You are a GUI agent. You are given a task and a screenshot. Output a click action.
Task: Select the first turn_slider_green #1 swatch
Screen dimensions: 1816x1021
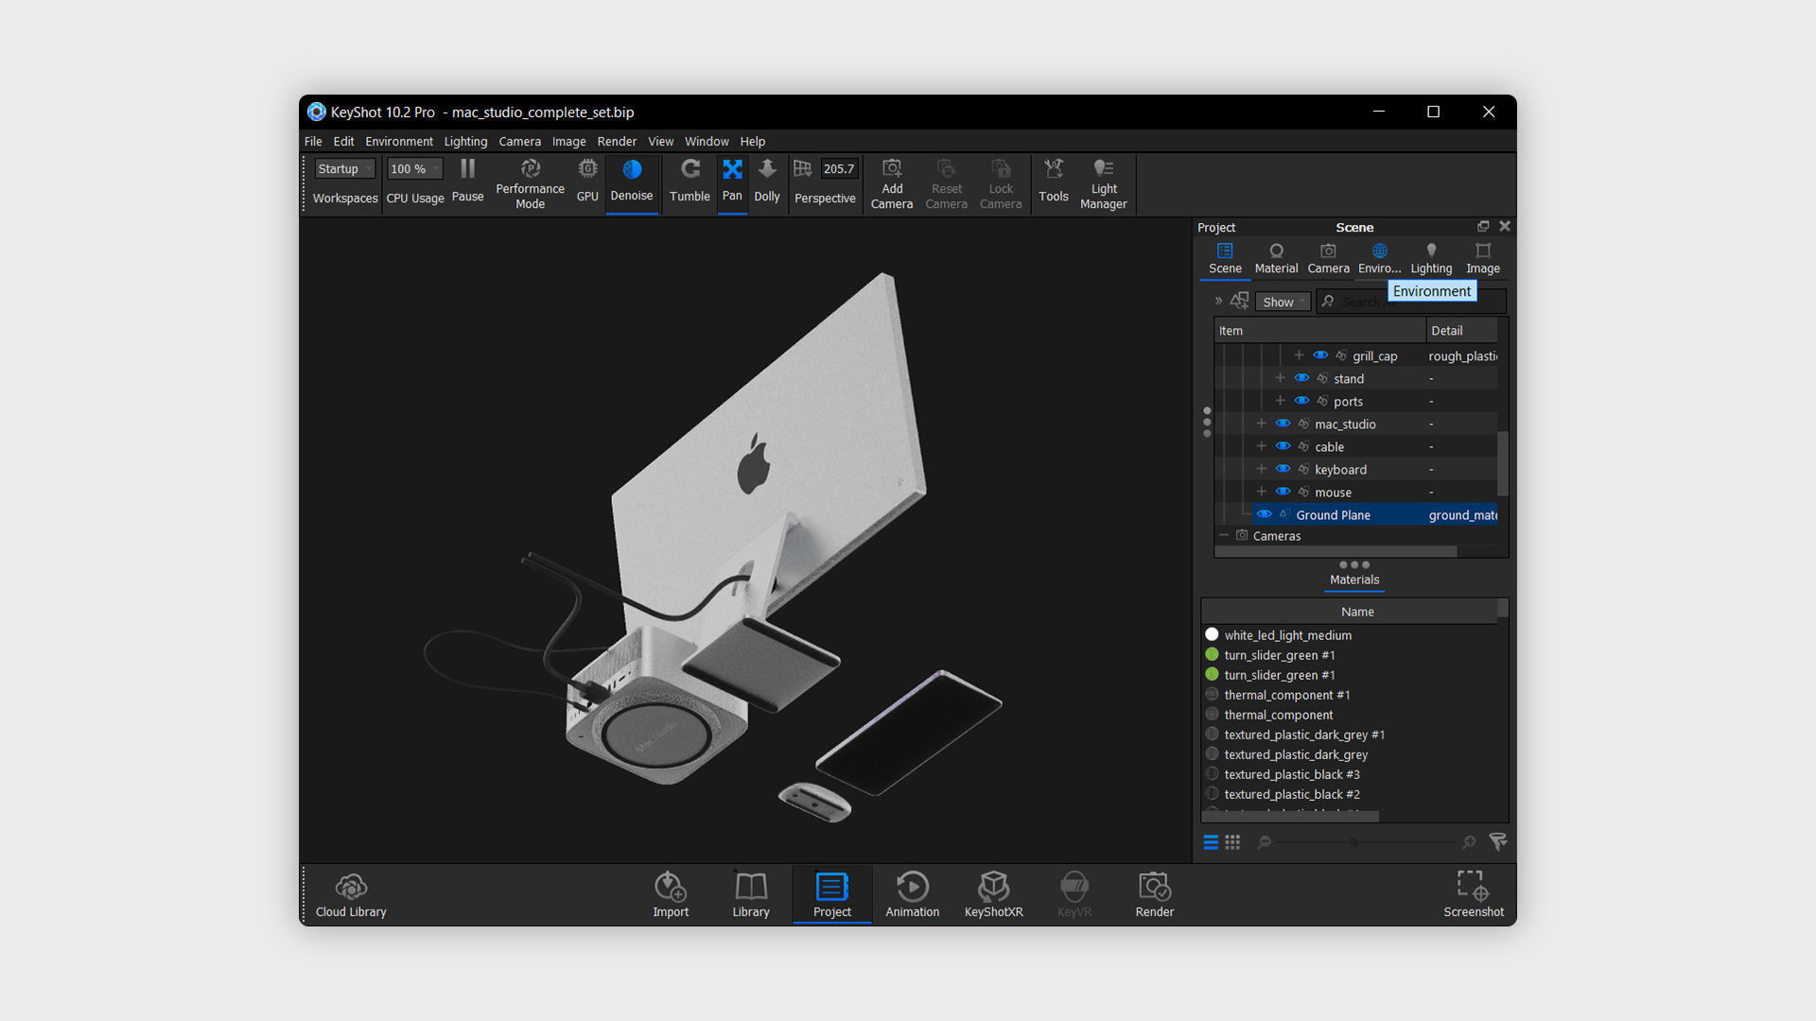tap(1212, 654)
